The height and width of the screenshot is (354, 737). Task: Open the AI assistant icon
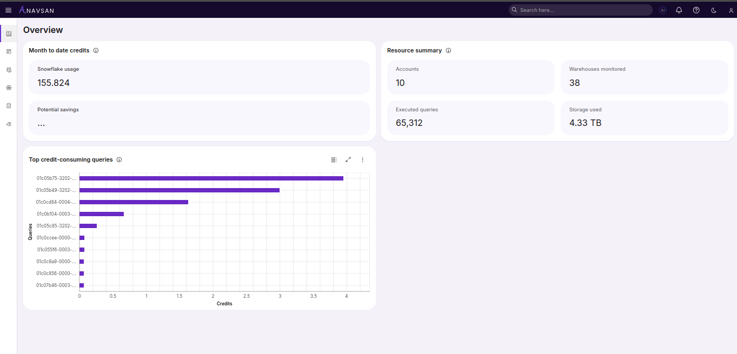pos(662,10)
